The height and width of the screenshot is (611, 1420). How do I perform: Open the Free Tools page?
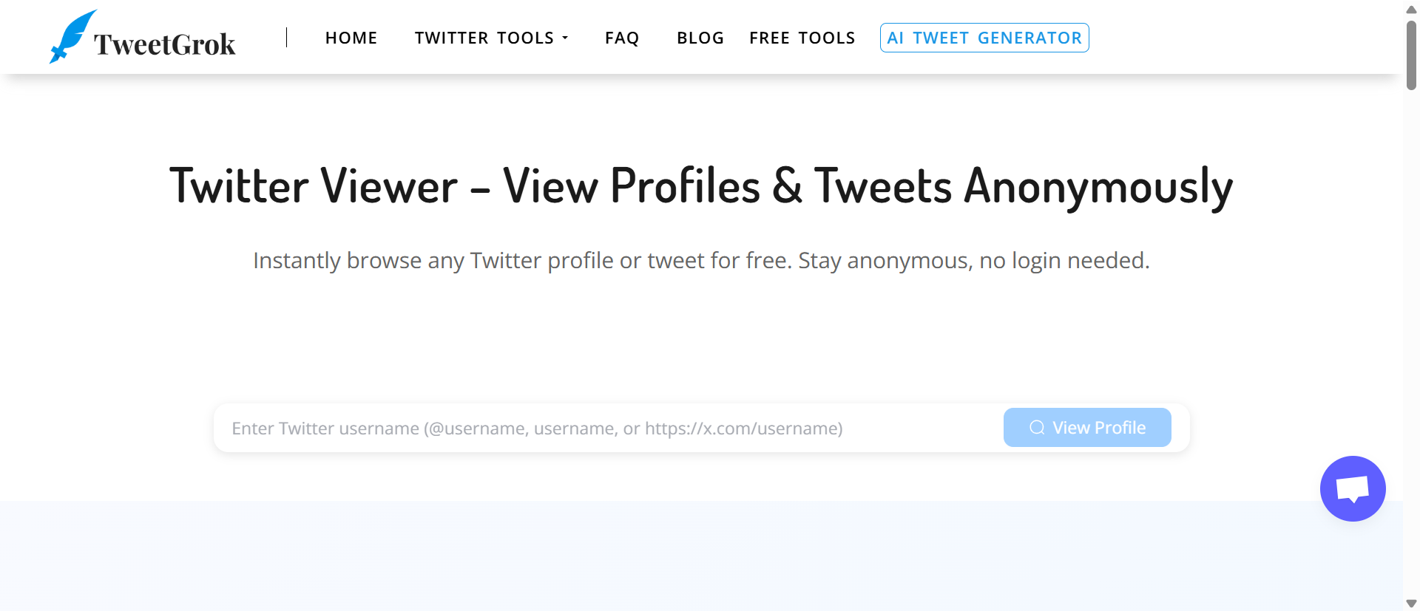pos(802,38)
